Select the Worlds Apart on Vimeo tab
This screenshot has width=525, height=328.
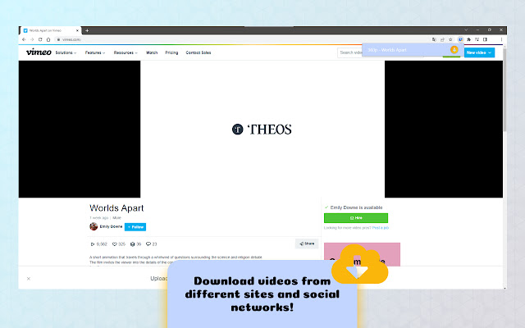[49, 30]
